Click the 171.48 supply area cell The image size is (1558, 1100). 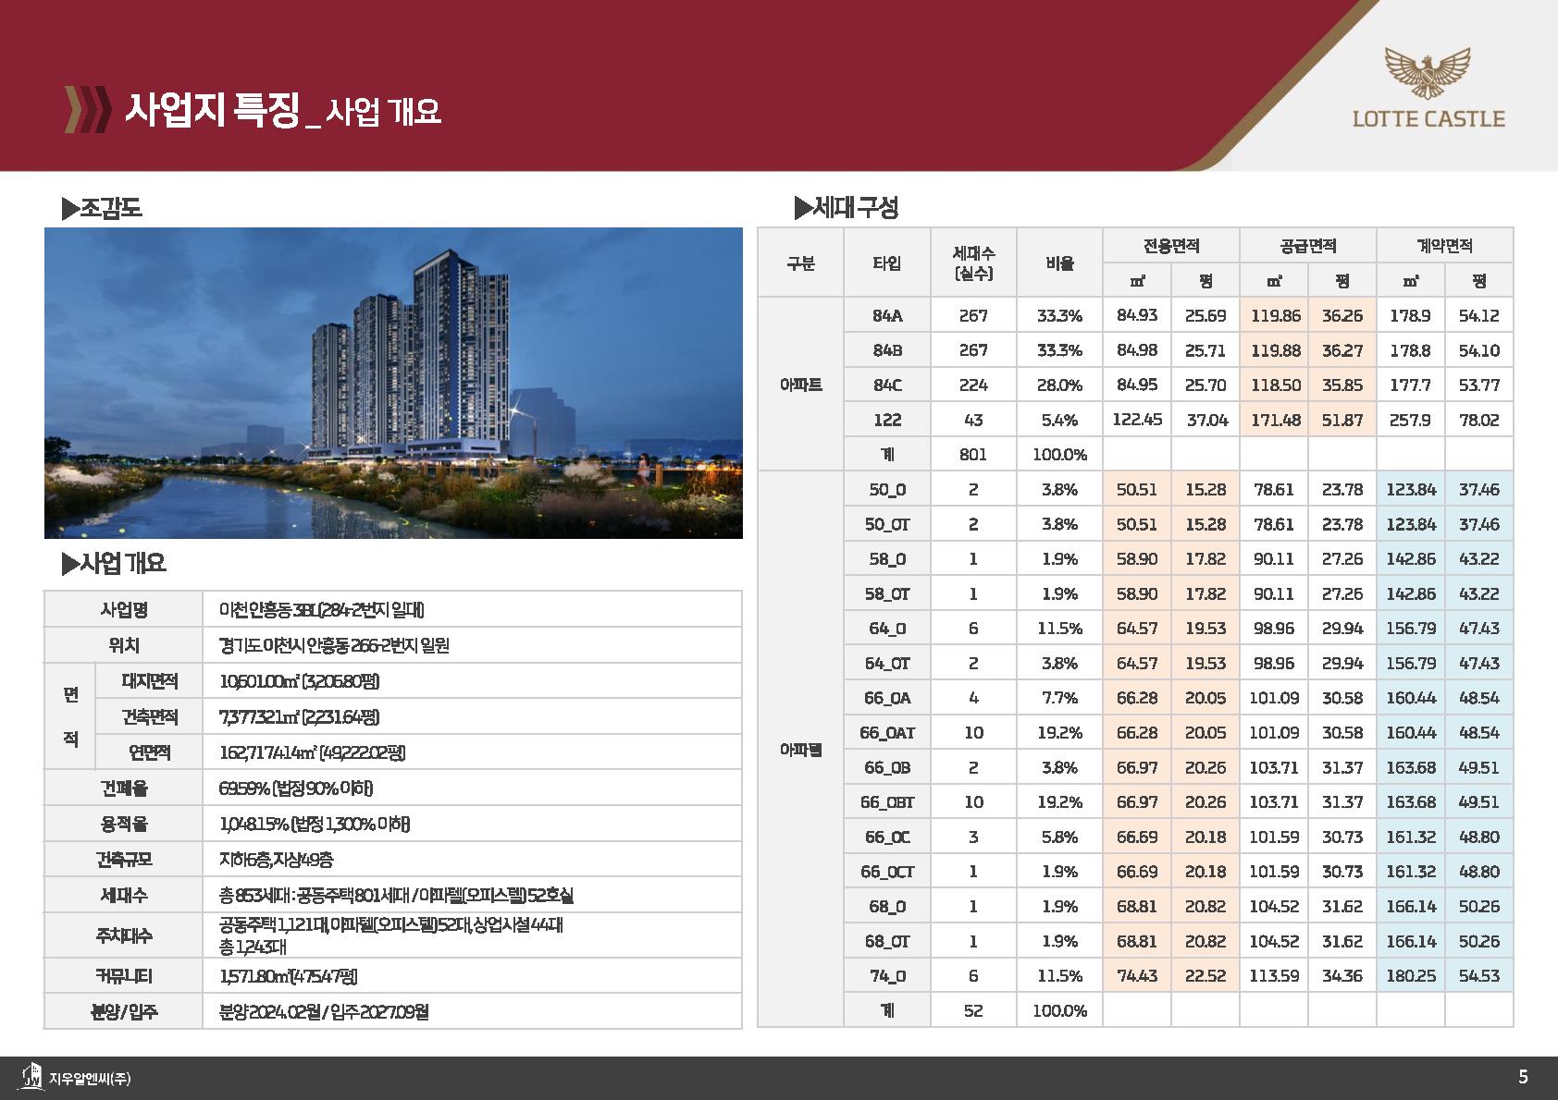click(1274, 420)
